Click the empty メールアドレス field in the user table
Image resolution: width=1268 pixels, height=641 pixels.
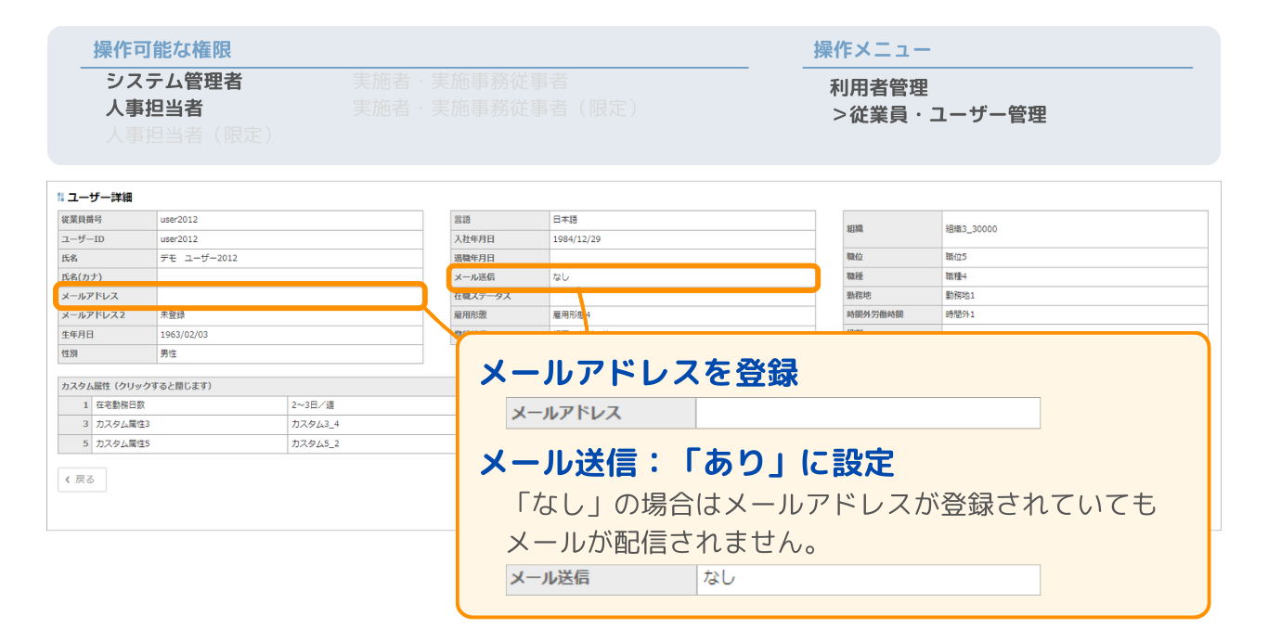(289, 296)
